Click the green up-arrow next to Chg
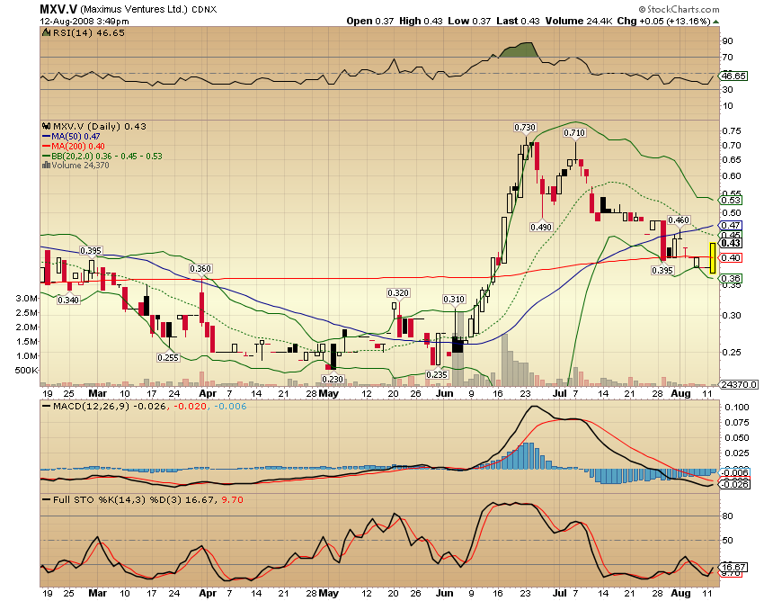Image resolution: width=764 pixels, height=601 pixels. 715,22
